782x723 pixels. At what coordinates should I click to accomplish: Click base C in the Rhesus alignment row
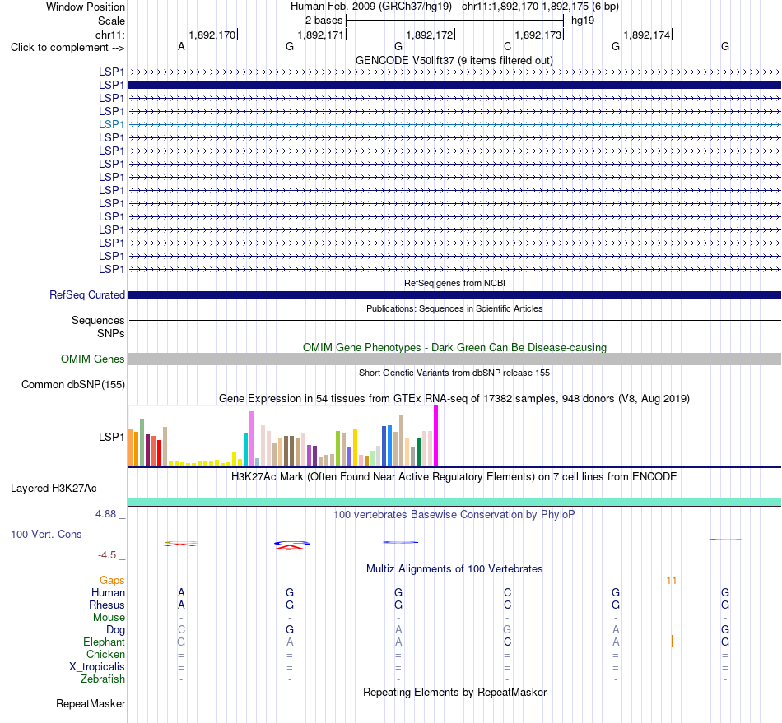point(507,605)
